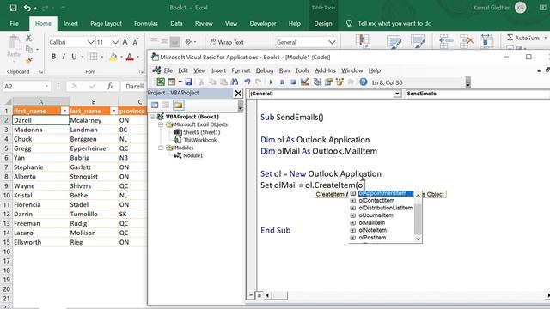The image size is (550, 309).
Task: Click Save Book1 icon in VBA toolbar
Action: click(189, 82)
